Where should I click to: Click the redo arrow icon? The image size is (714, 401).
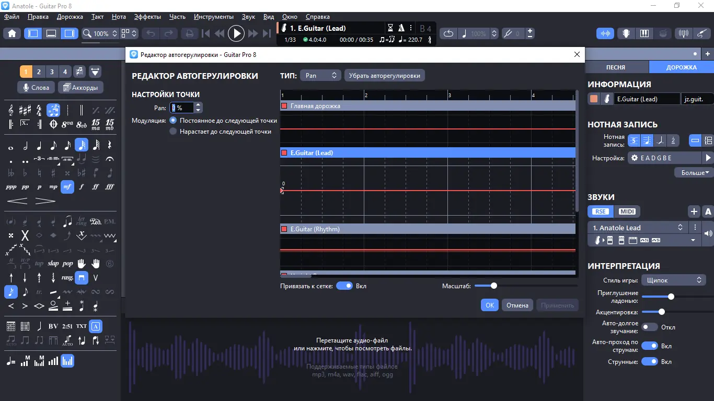pos(168,33)
